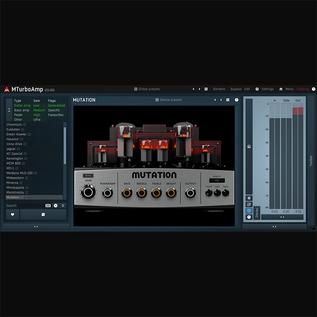Screen dimensions: 317x317
Task: Click the heart favourite button
Action: (13, 214)
